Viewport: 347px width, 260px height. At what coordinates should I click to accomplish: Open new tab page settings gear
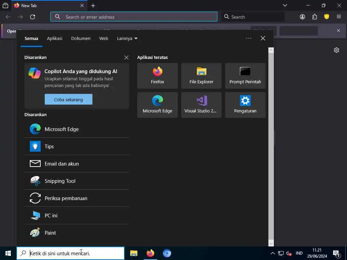pyautogui.click(x=336, y=50)
